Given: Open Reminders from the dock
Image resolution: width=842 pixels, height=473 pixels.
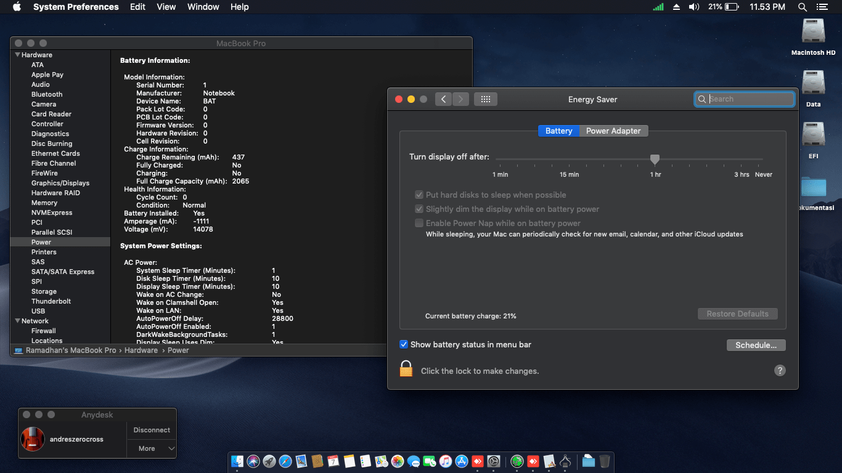Looking at the screenshot, I should coord(366,461).
